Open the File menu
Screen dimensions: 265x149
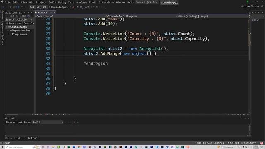[x=7, y=2]
